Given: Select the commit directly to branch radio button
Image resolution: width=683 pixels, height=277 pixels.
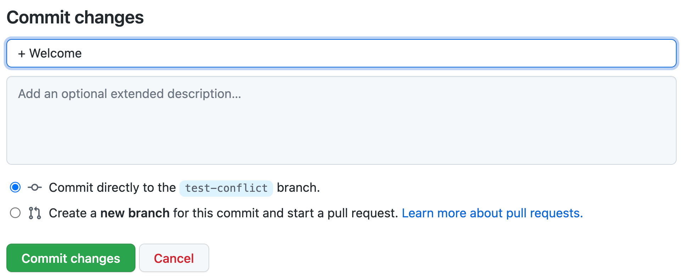Looking at the screenshot, I should 15,187.
